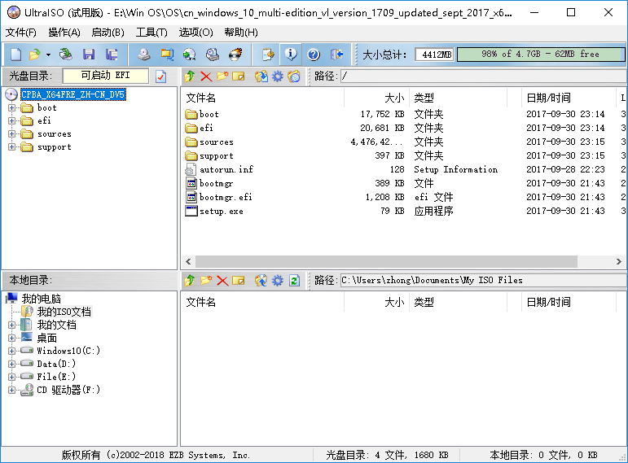The width and height of the screenshot is (628, 463).
Task: Click the New file toolbar icon
Action: click(15, 54)
